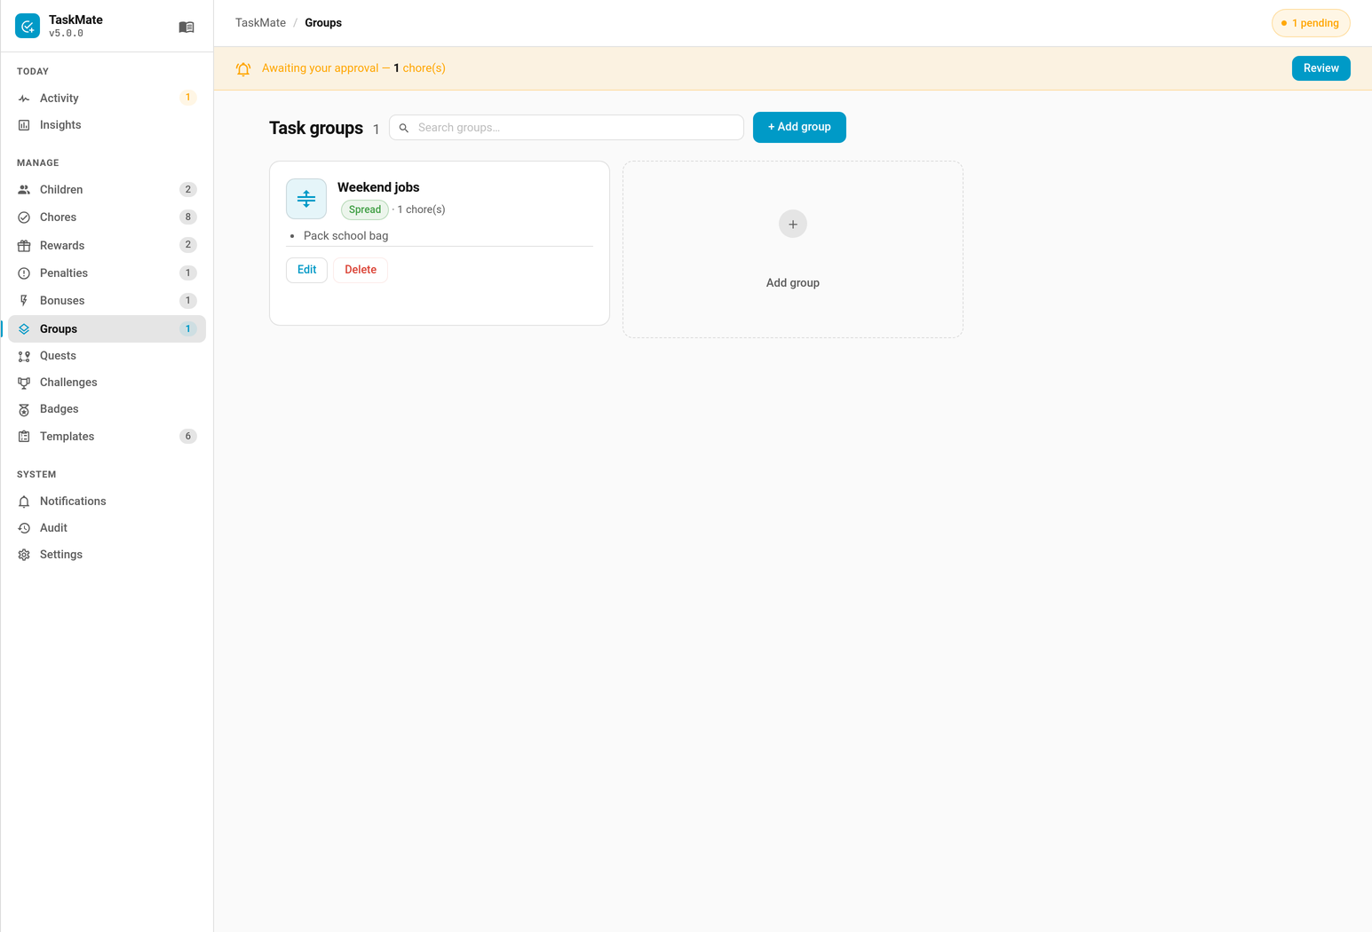Open the documentation book icon
The height and width of the screenshot is (932, 1372).
186,28
